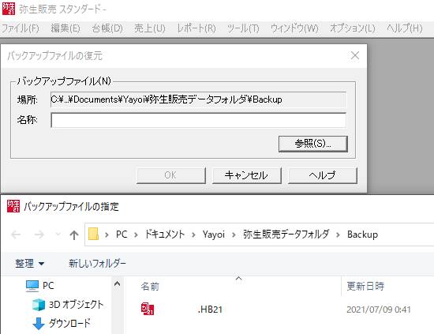The height and width of the screenshot is (334, 434).
Task: Open the ウィンドウ(W) menu
Action: point(294,28)
